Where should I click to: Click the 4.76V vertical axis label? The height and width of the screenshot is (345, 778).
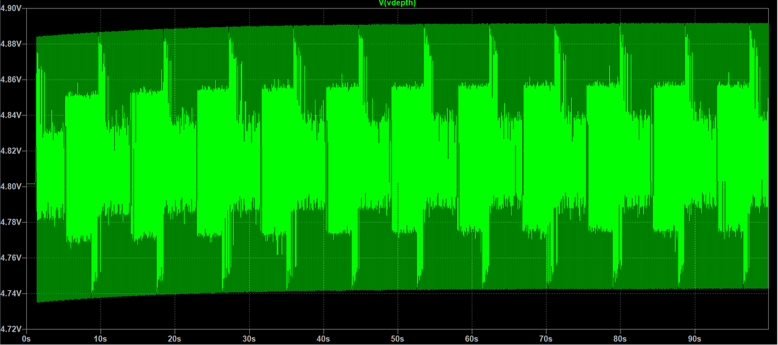click(12, 258)
